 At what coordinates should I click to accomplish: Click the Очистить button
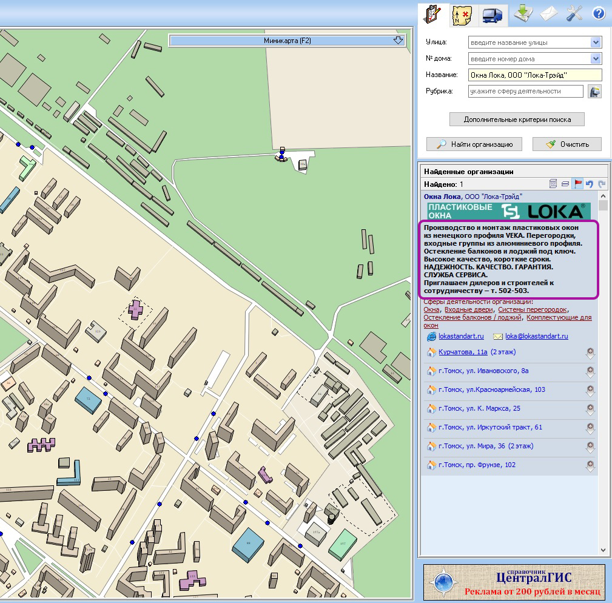click(567, 144)
